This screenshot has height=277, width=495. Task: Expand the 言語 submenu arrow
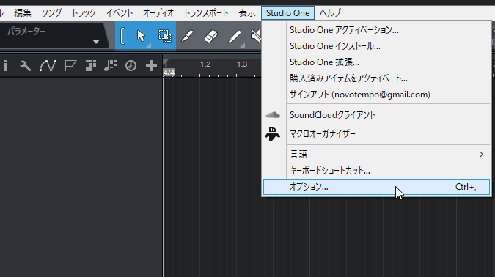pyautogui.click(x=481, y=155)
